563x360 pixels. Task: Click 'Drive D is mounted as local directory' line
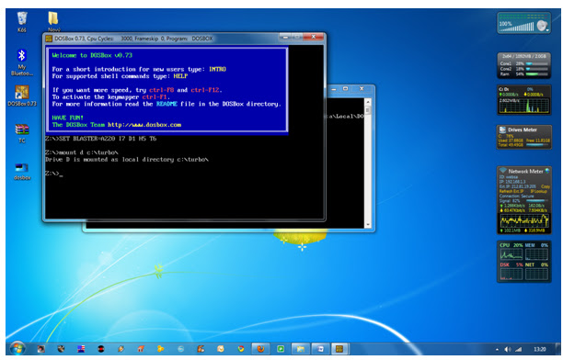point(127,159)
